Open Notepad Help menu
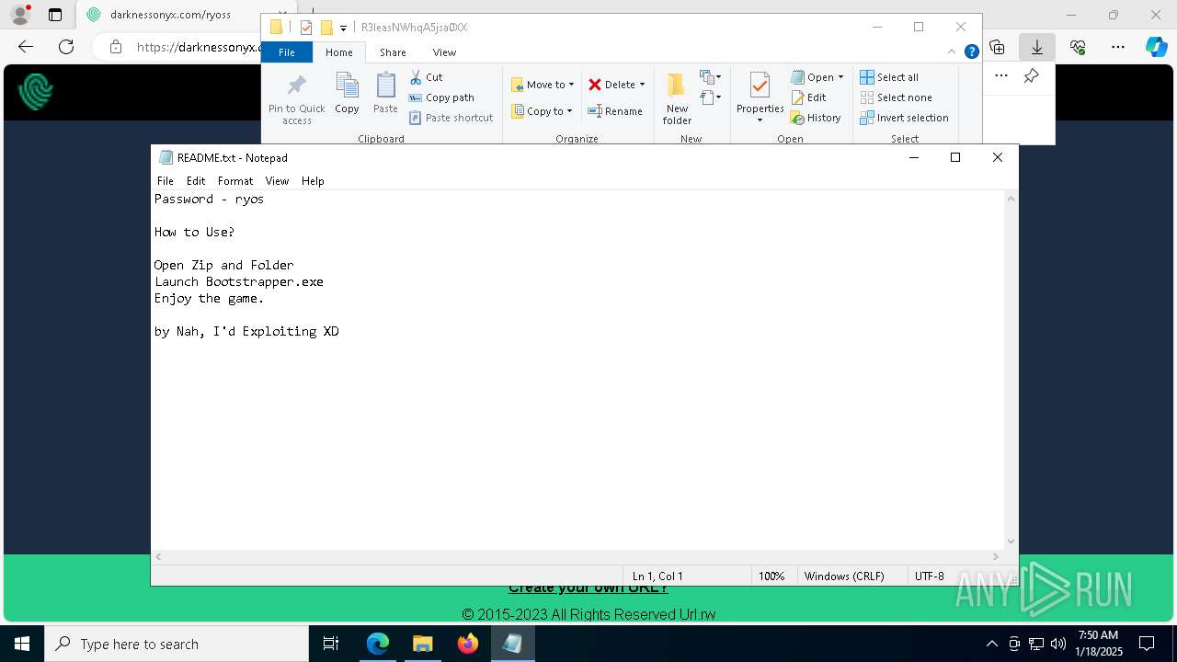The height and width of the screenshot is (662, 1177). tap(313, 181)
